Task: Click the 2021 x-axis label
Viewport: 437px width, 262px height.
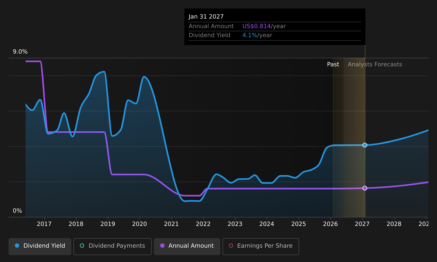Action: pyautogui.click(x=171, y=224)
